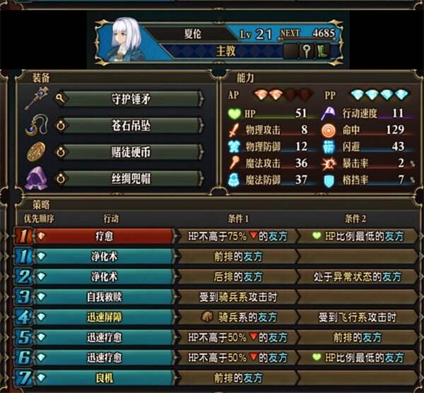Click condition 处于异常状态的友方
424x393 pixels.
pyautogui.click(x=358, y=276)
